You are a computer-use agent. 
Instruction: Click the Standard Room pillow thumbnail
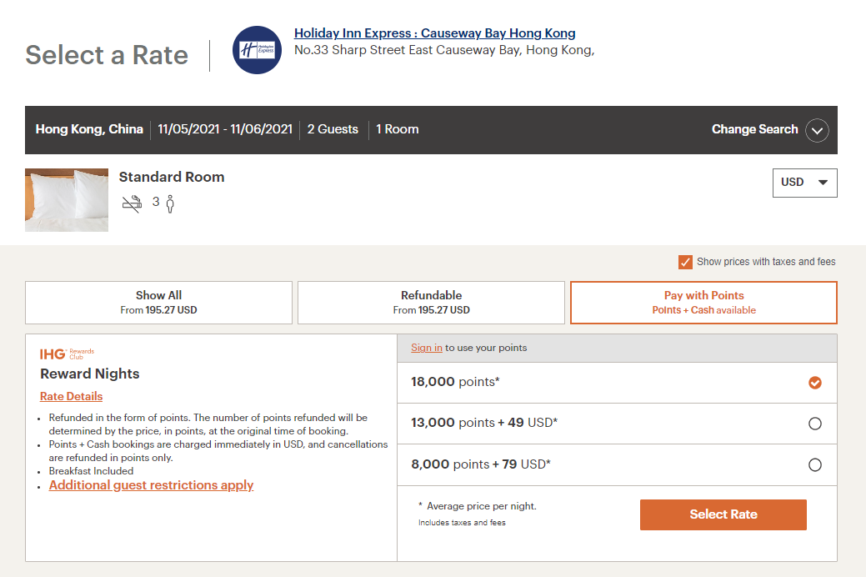[x=67, y=199]
